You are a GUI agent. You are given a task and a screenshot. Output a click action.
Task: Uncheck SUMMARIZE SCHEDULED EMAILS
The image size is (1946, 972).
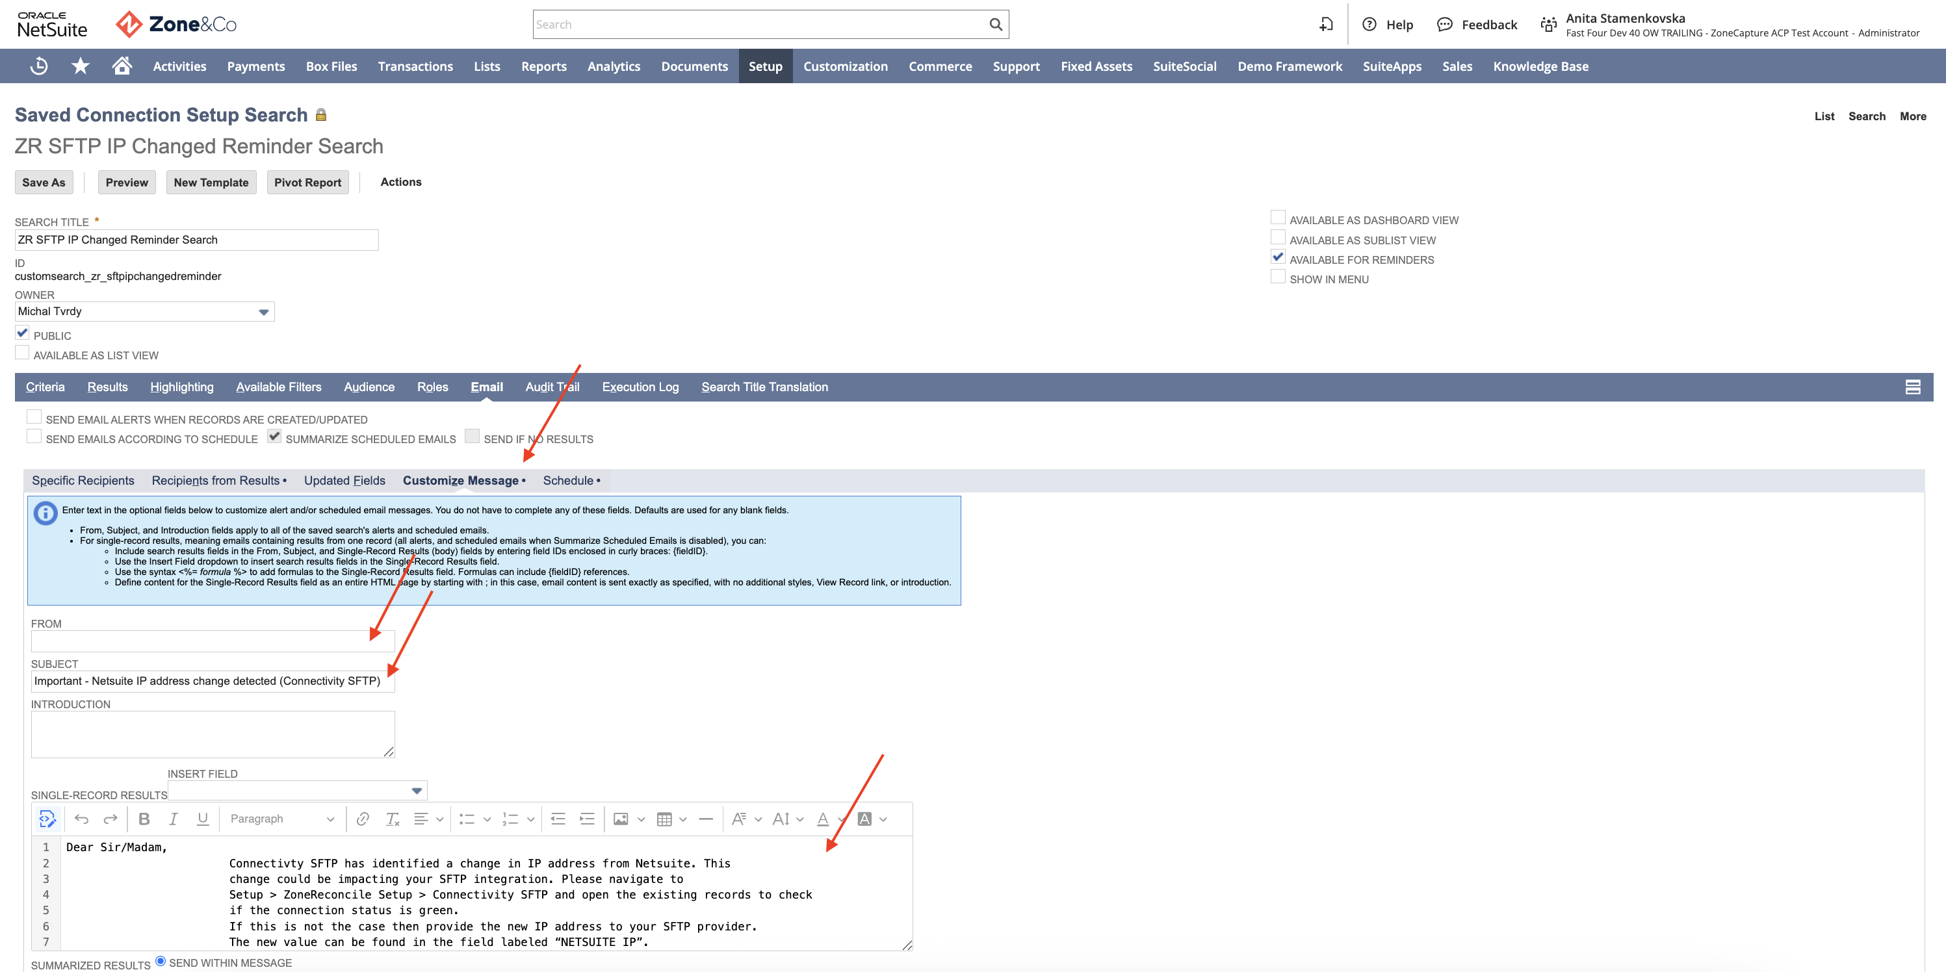click(x=274, y=435)
